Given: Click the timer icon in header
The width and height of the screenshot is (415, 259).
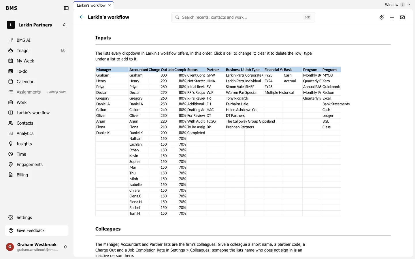Looking at the screenshot, I should (x=382, y=17).
